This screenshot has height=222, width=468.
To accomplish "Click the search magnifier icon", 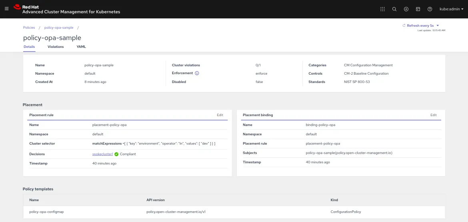I will [394, 9].
